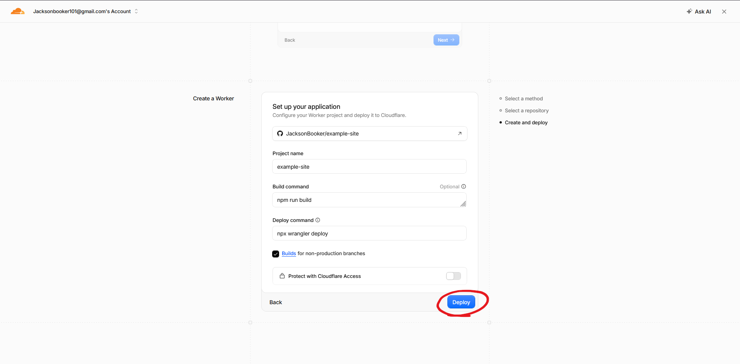Click Back in the upper card
The width and height of the screenshot is (740, 364).
pyautogui.click(x=290, y=40)
